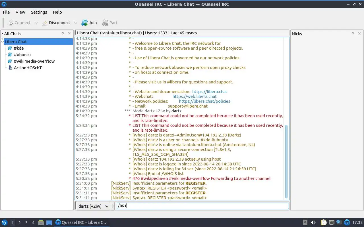Select the #ubuntu channel name

point(22,54)
